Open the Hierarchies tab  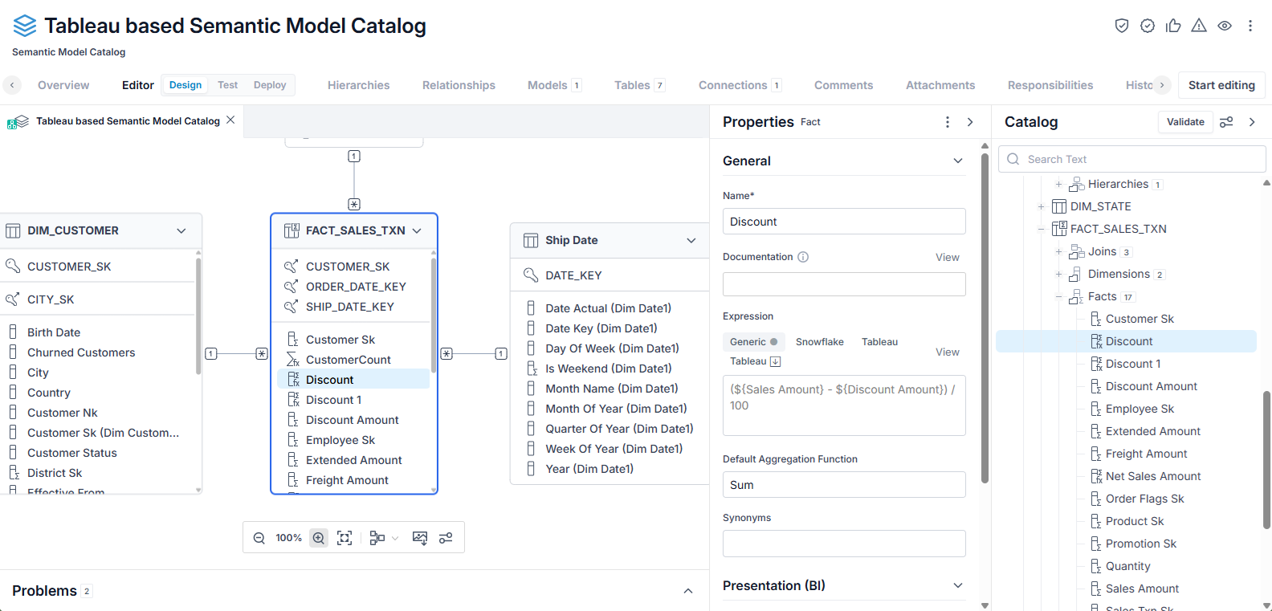pos(359,85)
